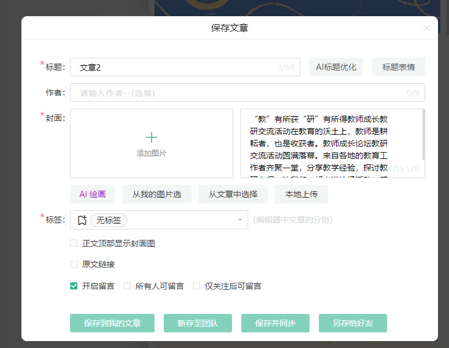The width and height of the screenshot is (449, 348).
Task: Close the save article dialog
Action: pos(426,28)
